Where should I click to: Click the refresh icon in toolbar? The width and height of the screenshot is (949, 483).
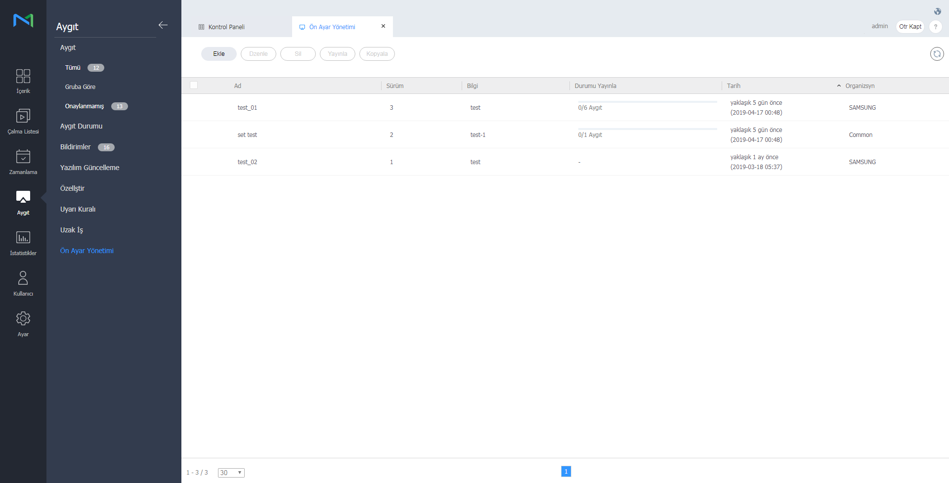[x=937, y=54]
